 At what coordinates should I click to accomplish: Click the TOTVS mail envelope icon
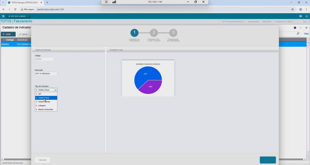300,16
